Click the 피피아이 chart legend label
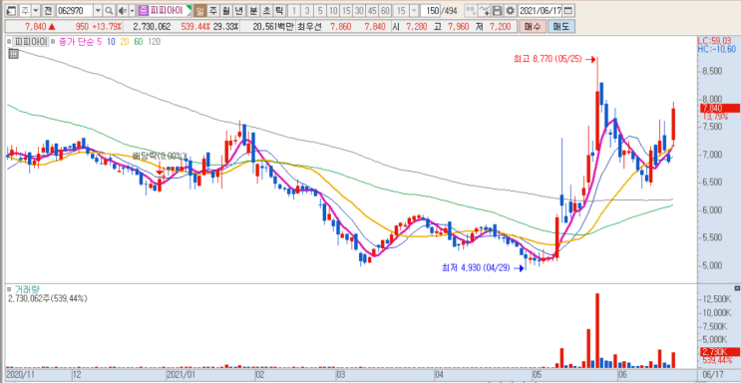741x383 pixels. coord(30,42)
